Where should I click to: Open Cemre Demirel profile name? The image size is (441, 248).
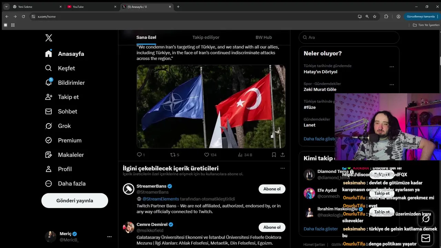[152, 224]
